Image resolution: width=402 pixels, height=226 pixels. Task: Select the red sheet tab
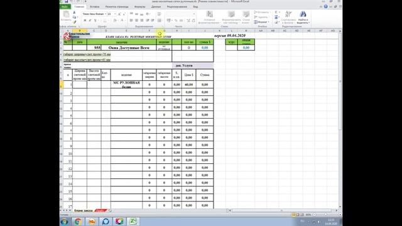100,211
